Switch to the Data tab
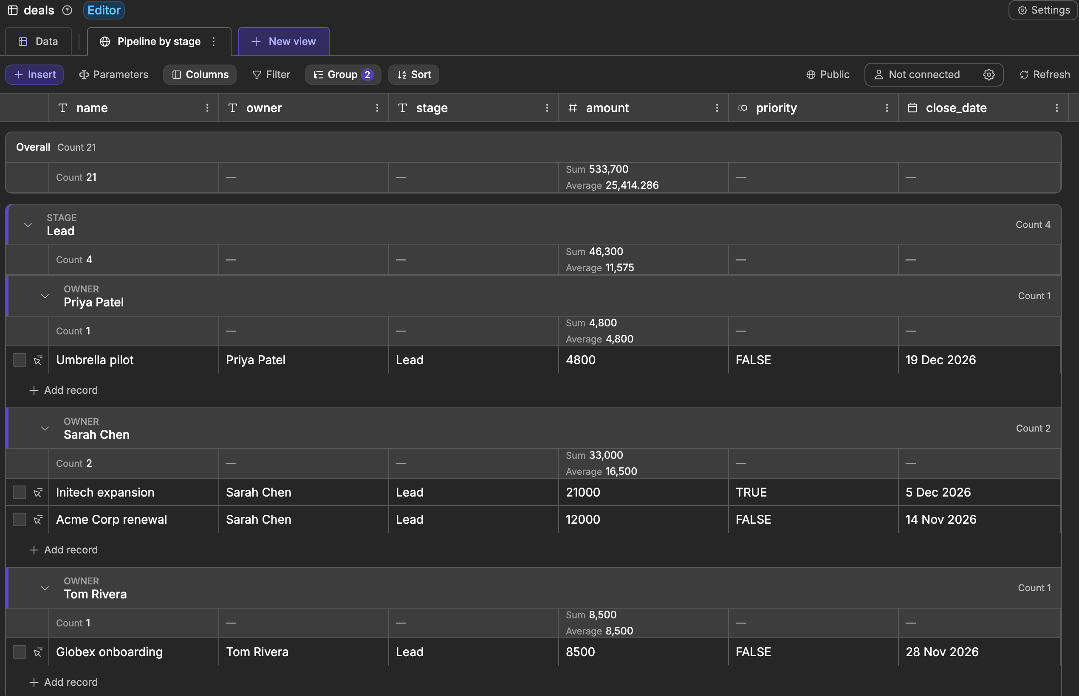Viewport: 1079px width, 696px height. coord(39,42)
